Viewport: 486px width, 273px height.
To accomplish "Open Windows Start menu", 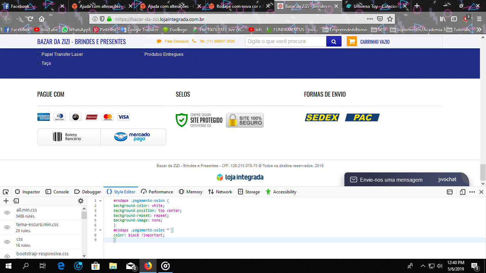I will (9, 266).
